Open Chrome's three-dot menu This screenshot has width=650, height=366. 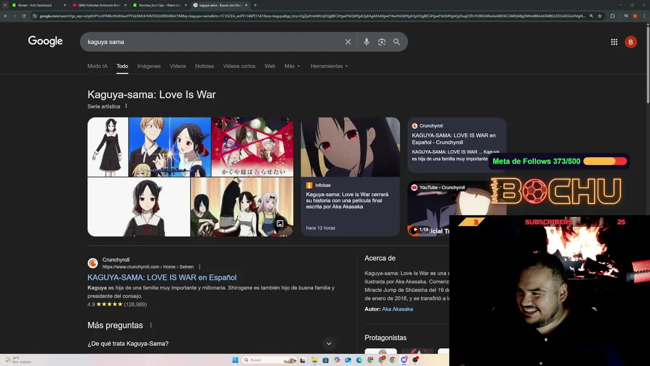point(645,16)
